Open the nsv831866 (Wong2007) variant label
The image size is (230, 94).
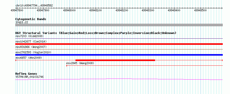31,47
